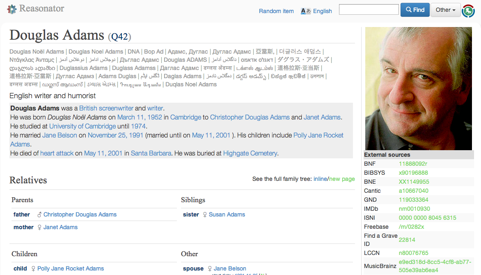Open LCCN identifier n80076765
Viewport: 481px width, 275px height.
(x=414, y=253)
